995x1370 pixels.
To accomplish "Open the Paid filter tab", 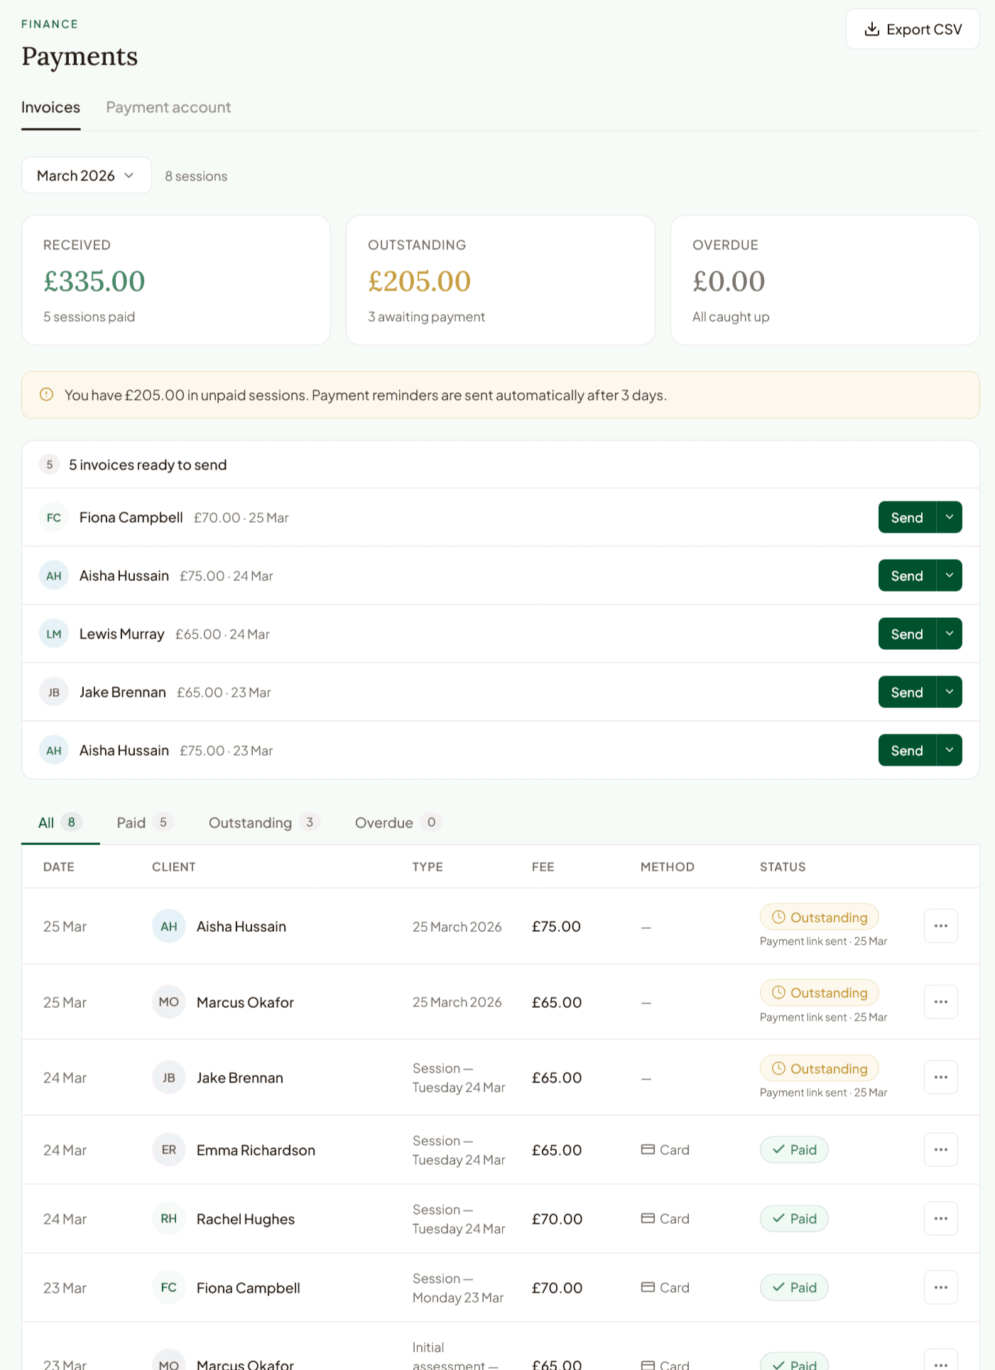I will tap(142, 822).
